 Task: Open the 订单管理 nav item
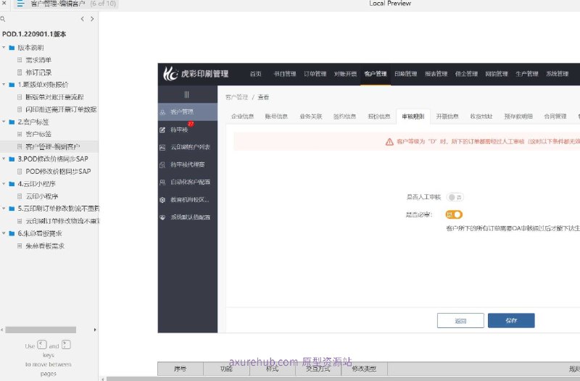[315, 74]
